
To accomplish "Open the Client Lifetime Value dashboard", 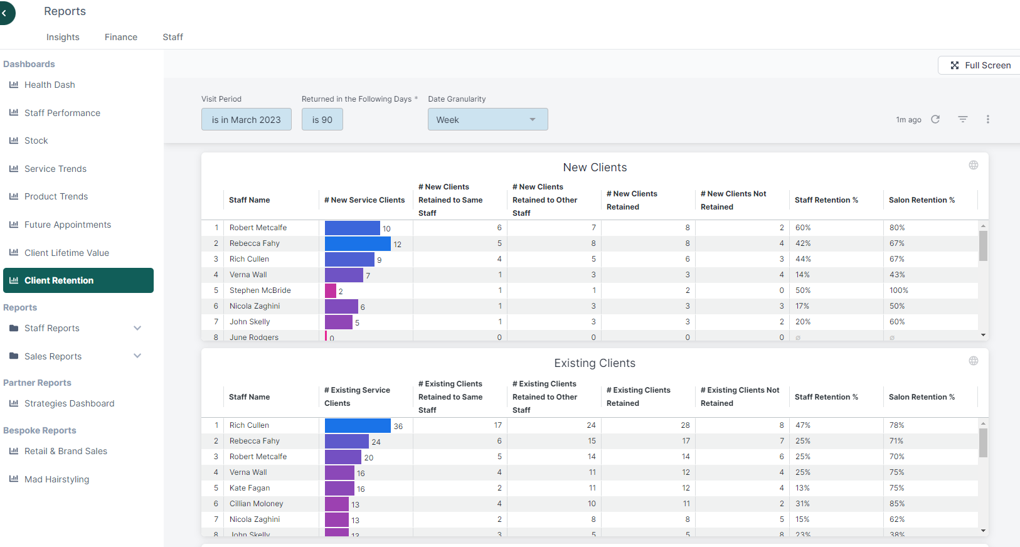I will [66, 253].
